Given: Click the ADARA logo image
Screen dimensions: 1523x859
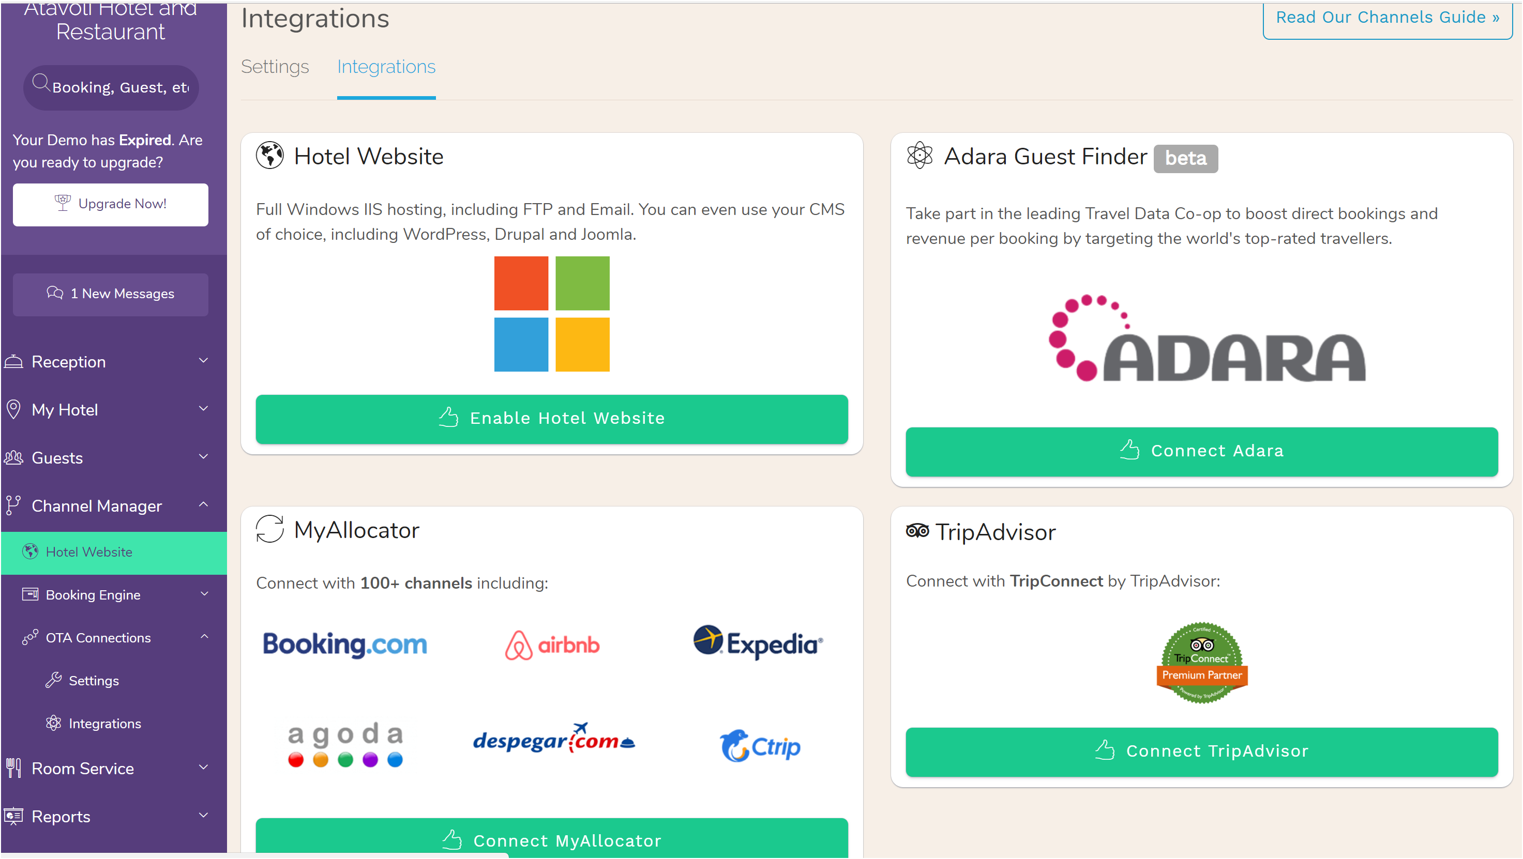Looking at the screenshot, I should (x=1207, y=338).
